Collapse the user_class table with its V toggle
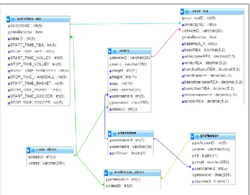 28,150
